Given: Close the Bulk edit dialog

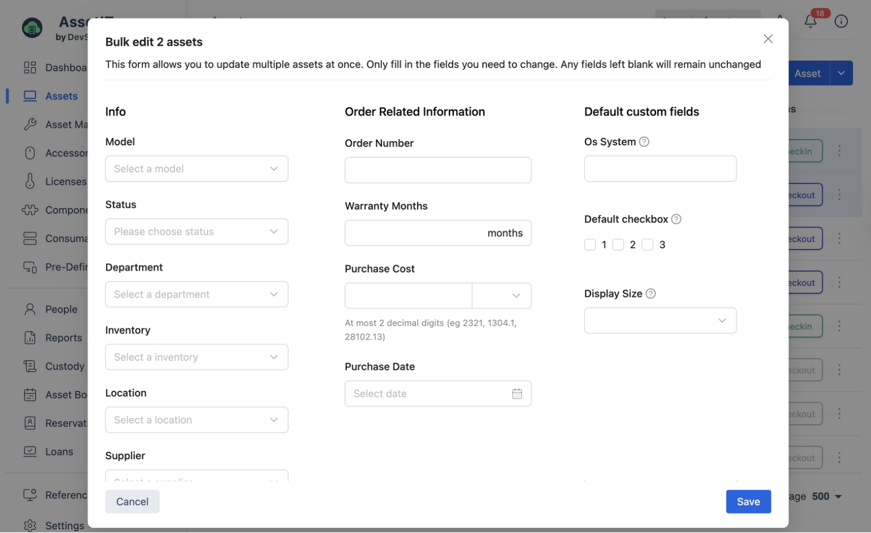Looking at the screenshot, I should coord(768,39).
